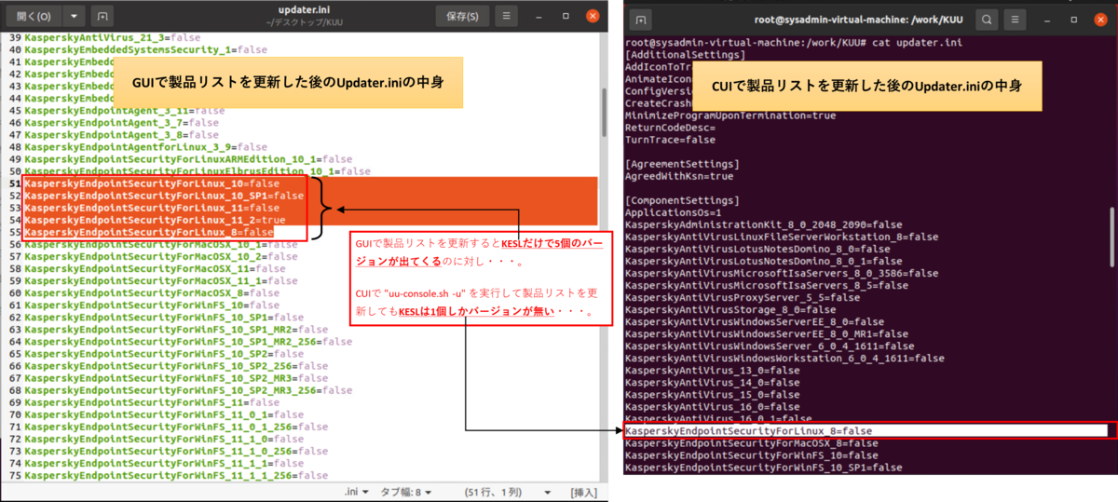Click line KasperskyEndpointAgent_3_8=false in gedit
Image resolution: width=1118 pixels, height=502 pixels.
pyautogui.click(x=121, y=134)
